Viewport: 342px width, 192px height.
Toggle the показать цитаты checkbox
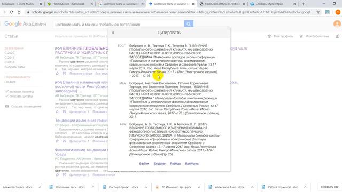tap(19, 96)
